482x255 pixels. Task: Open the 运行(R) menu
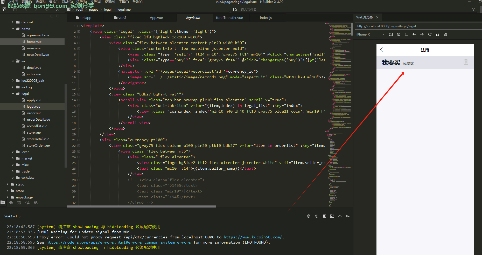tap(82, 2)
